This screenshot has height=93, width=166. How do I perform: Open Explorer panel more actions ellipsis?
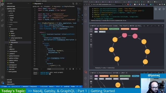point(28,4)
